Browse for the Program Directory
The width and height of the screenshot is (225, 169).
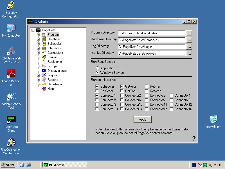click(x=189, y=33)
